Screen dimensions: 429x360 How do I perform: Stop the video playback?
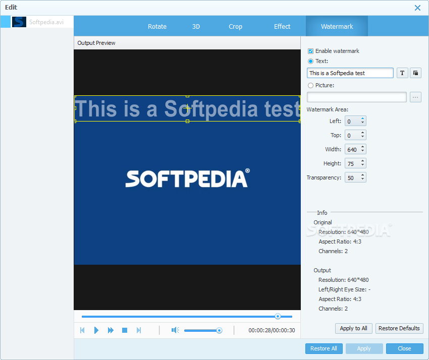point(125,330)
